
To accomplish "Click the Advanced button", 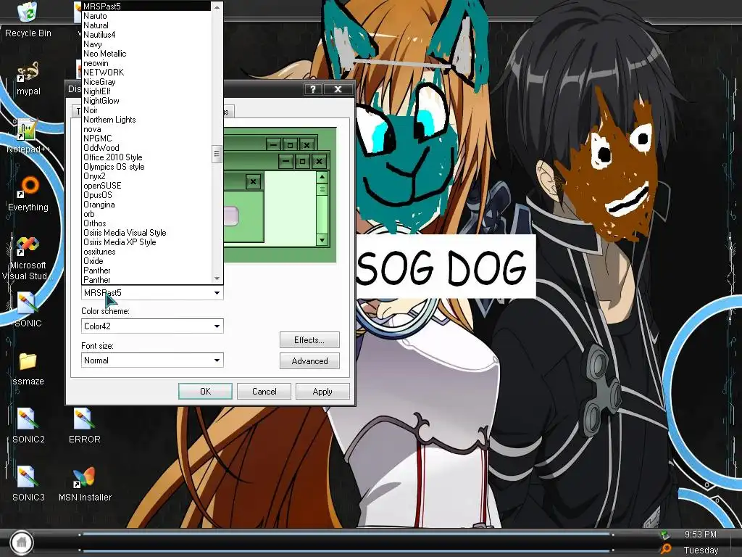I will 309,361.
